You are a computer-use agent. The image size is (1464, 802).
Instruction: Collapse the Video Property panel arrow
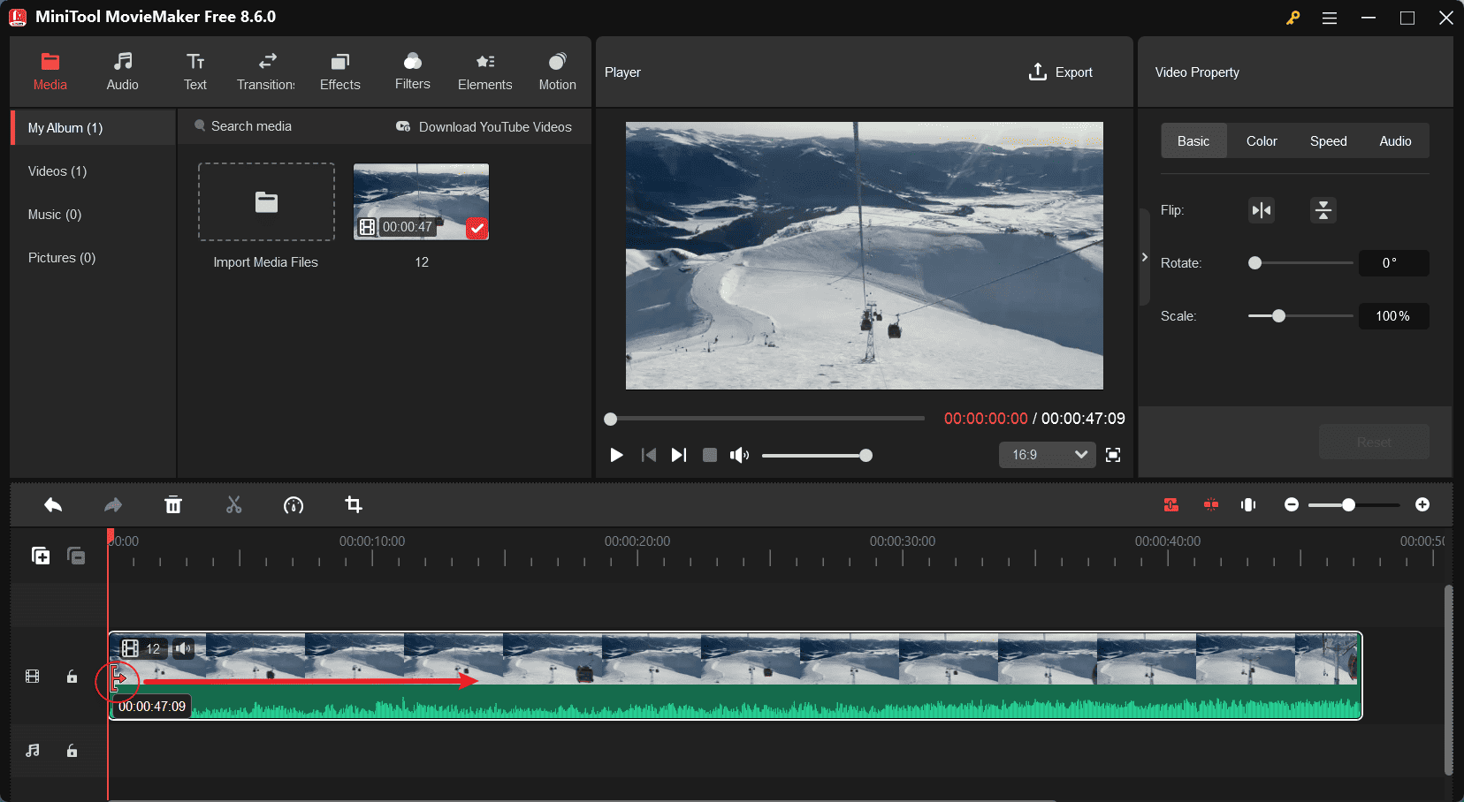[x=1144, y=257]
